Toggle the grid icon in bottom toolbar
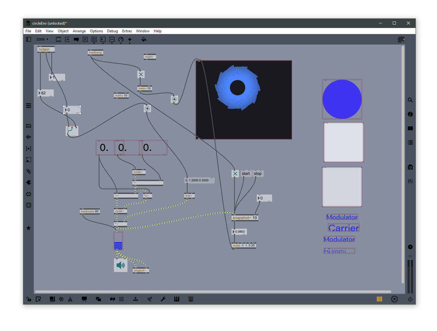Image resolution: width=437 pixels, height=331 pixels. (x=122, y=299)
